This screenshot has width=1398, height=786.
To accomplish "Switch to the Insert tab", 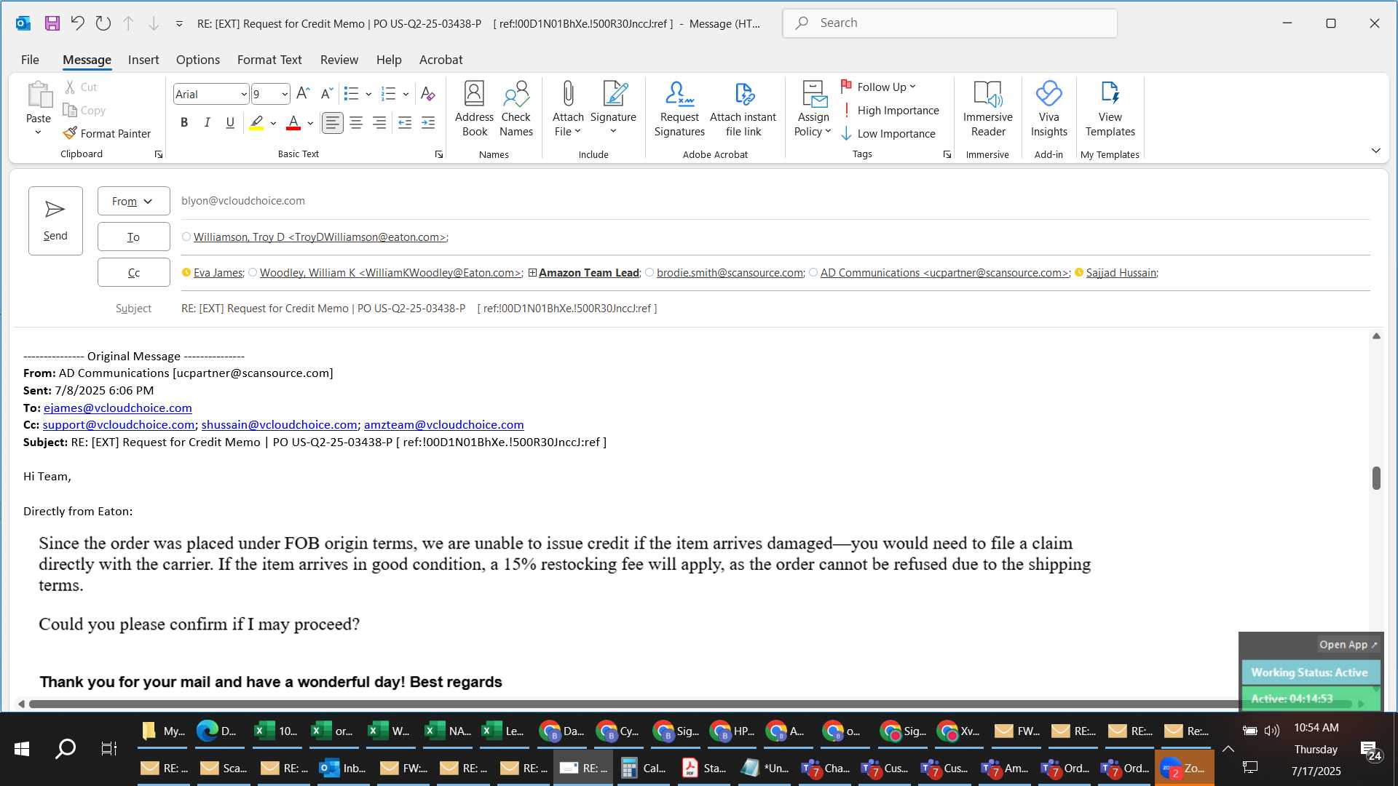I will [143, 60].
